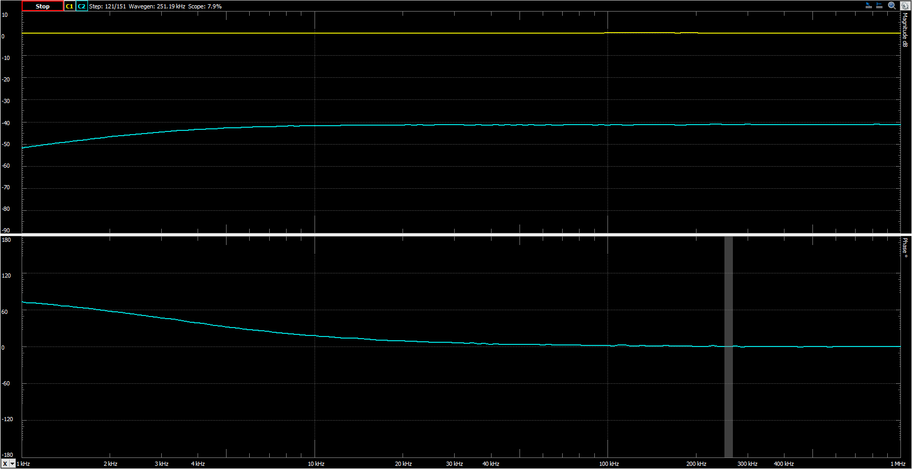The width and height of the screenshot is (912, 469).
Task: Click the '100 kHz' frequency axis label
Action: point(609,464)
